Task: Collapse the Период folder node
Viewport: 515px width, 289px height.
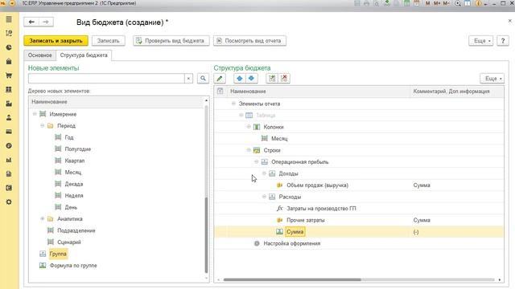Action: (42, 125)
